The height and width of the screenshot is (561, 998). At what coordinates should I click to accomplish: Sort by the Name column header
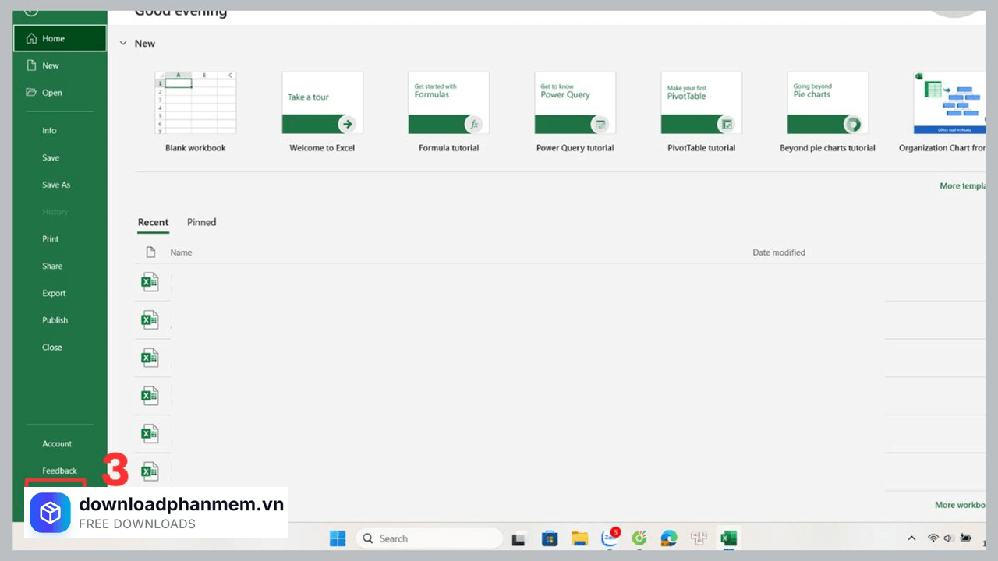(x=181, y=252)
